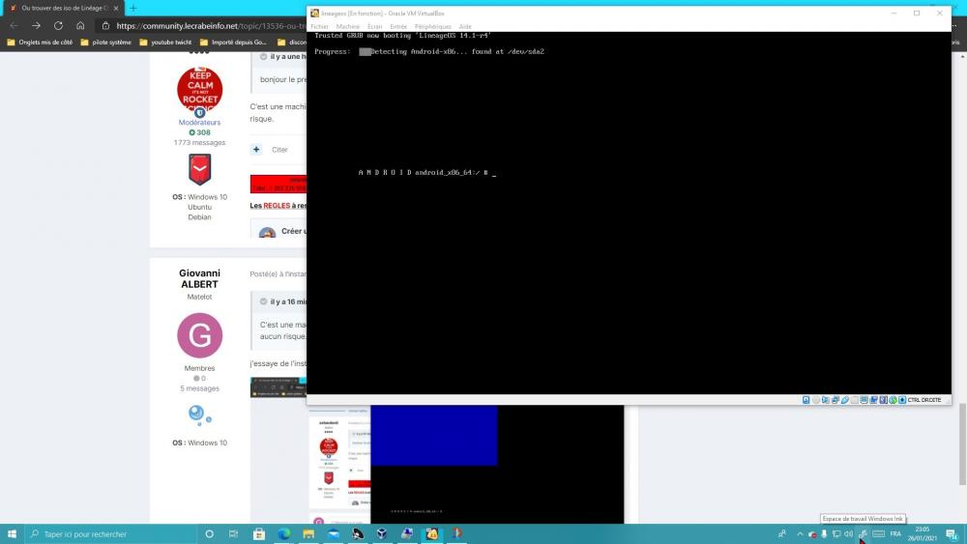Click shared folders icon in VirtualBox status bar

point(854,400)
